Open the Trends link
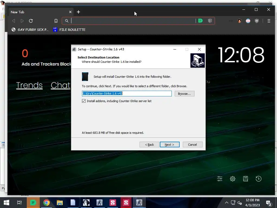 click(29, 85)
